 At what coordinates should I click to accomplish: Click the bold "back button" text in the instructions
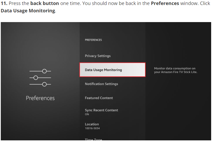point(44,4)
